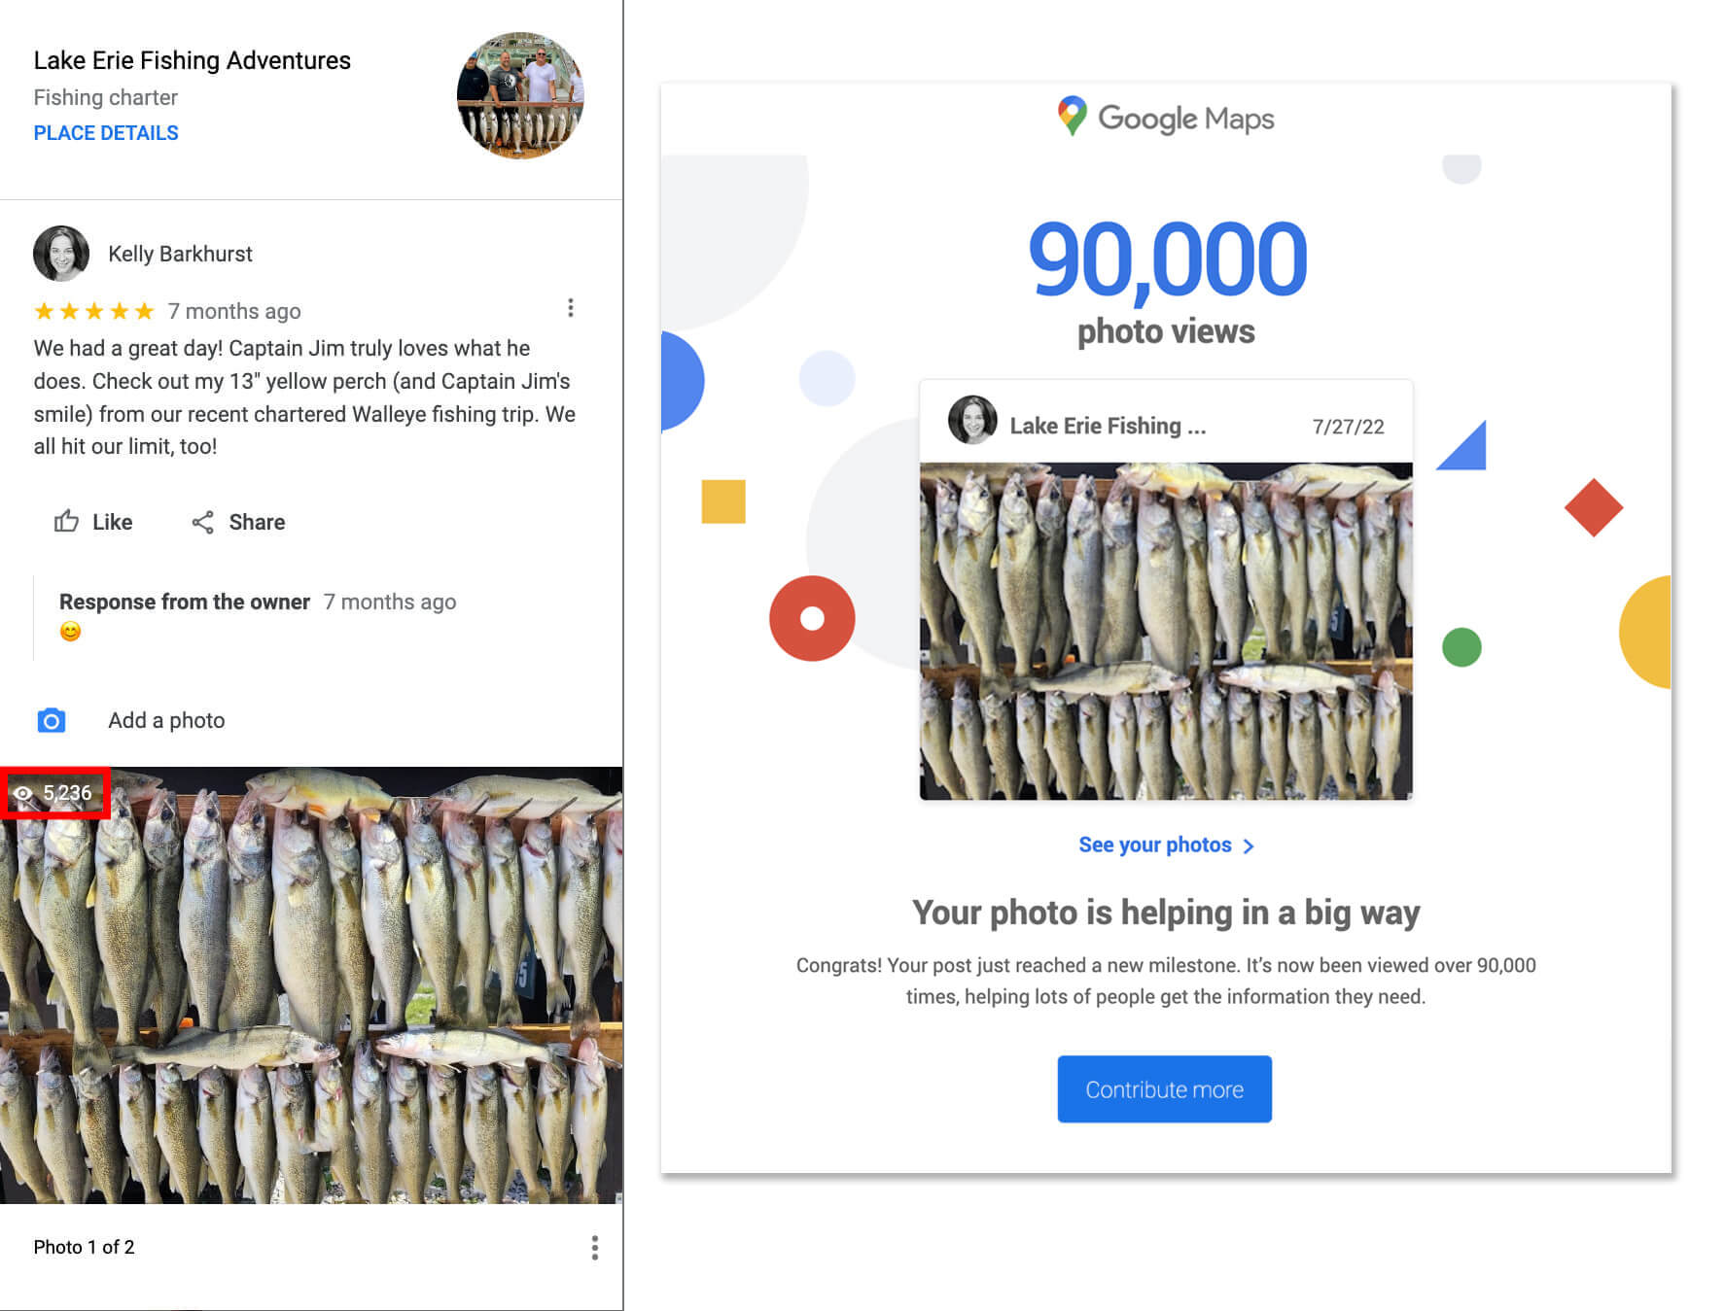
Task: Click the Google Maps pin logo
Action: [x=1072, y=116]
